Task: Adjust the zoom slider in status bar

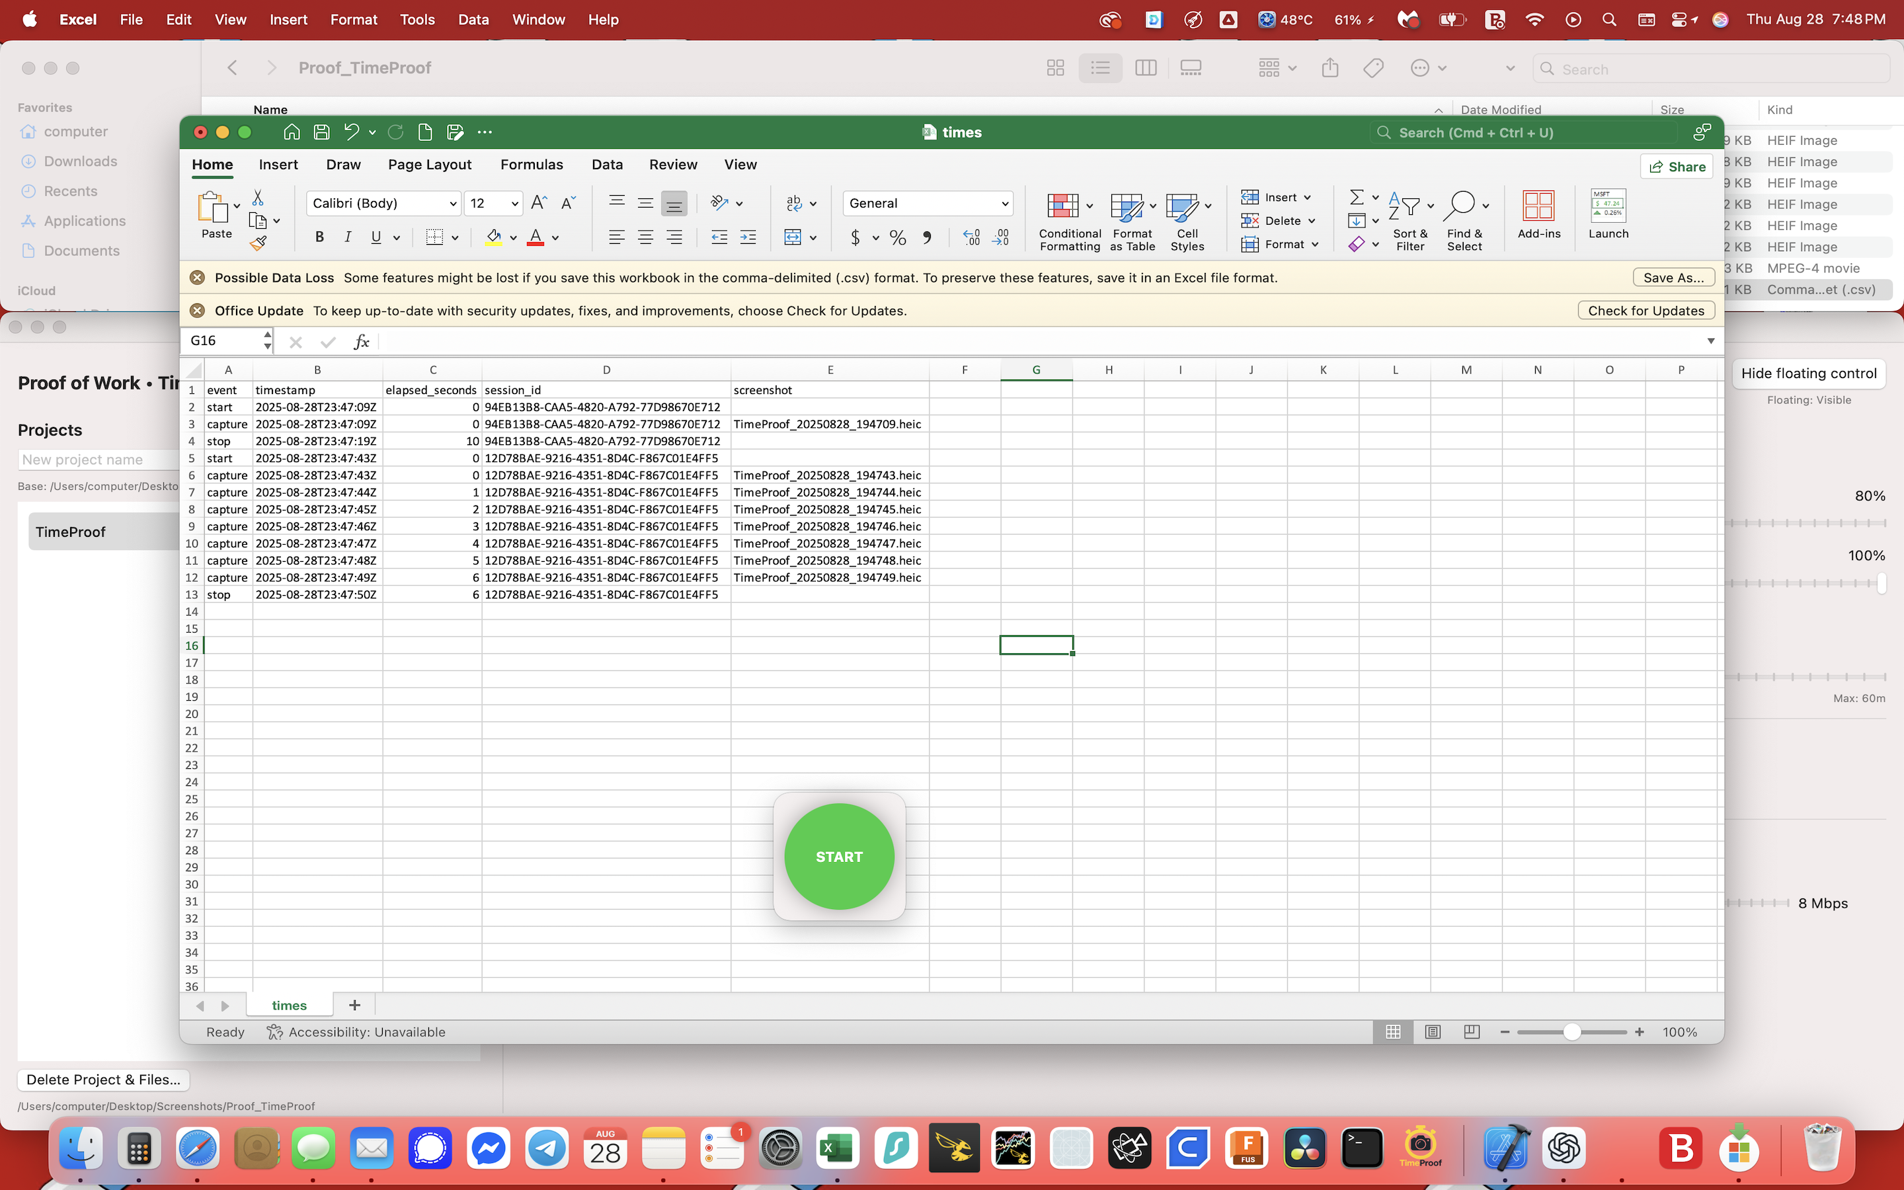Action: (x=1571, y=1032)
